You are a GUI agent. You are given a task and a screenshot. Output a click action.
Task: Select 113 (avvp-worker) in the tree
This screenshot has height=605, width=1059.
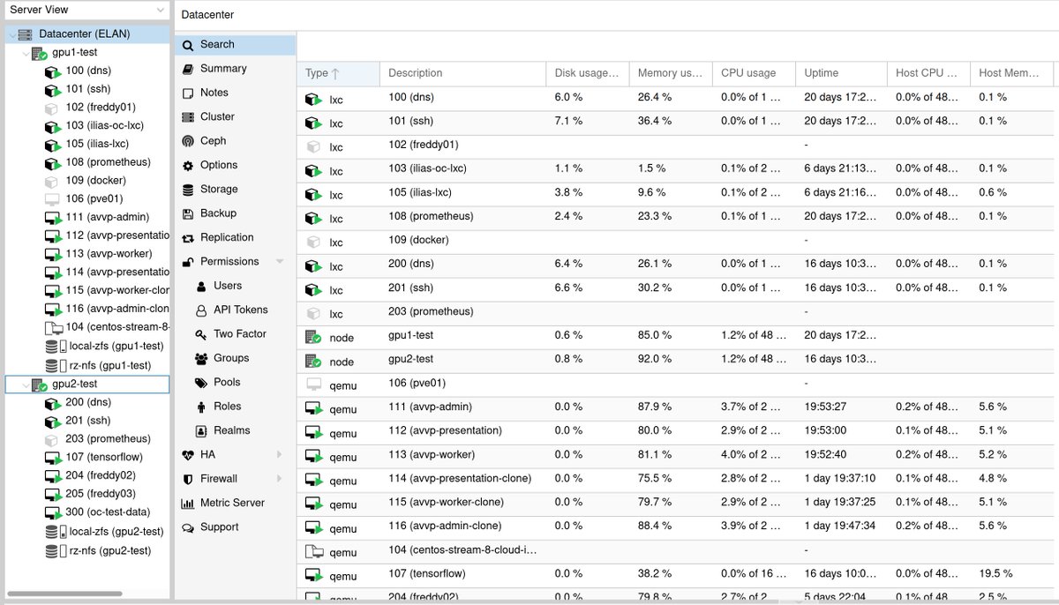pyautogui.click(x=107, y=254)
